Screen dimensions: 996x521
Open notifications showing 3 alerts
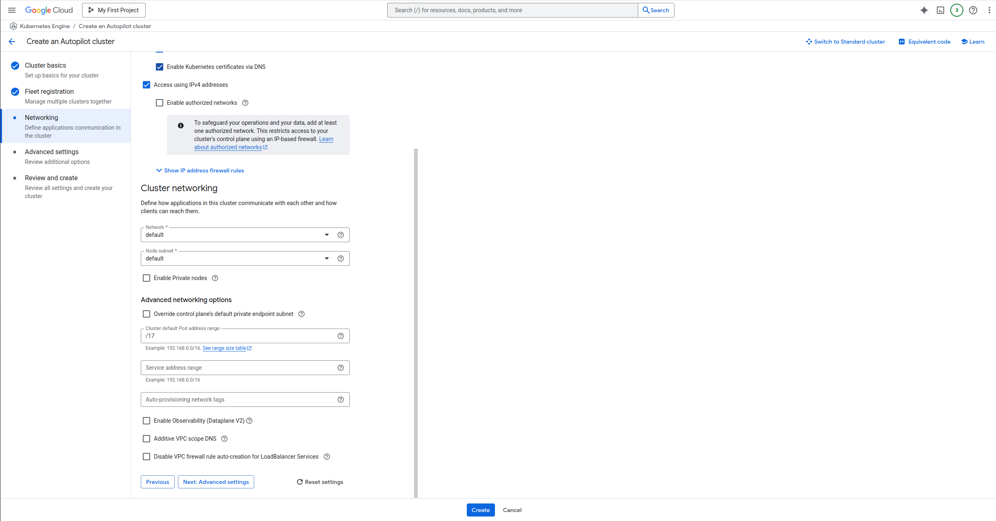(x=956, y=10)
